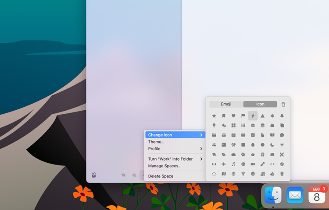Choose the pizza slice icon
This screenshot has width=329, height=210.
tap(243, 174)
